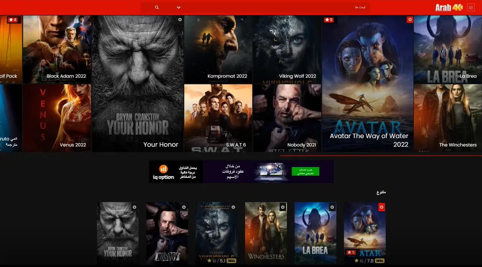Click the IMDb 7.8 rating under Avatar
482x267 pixels.
coord(369,261)
